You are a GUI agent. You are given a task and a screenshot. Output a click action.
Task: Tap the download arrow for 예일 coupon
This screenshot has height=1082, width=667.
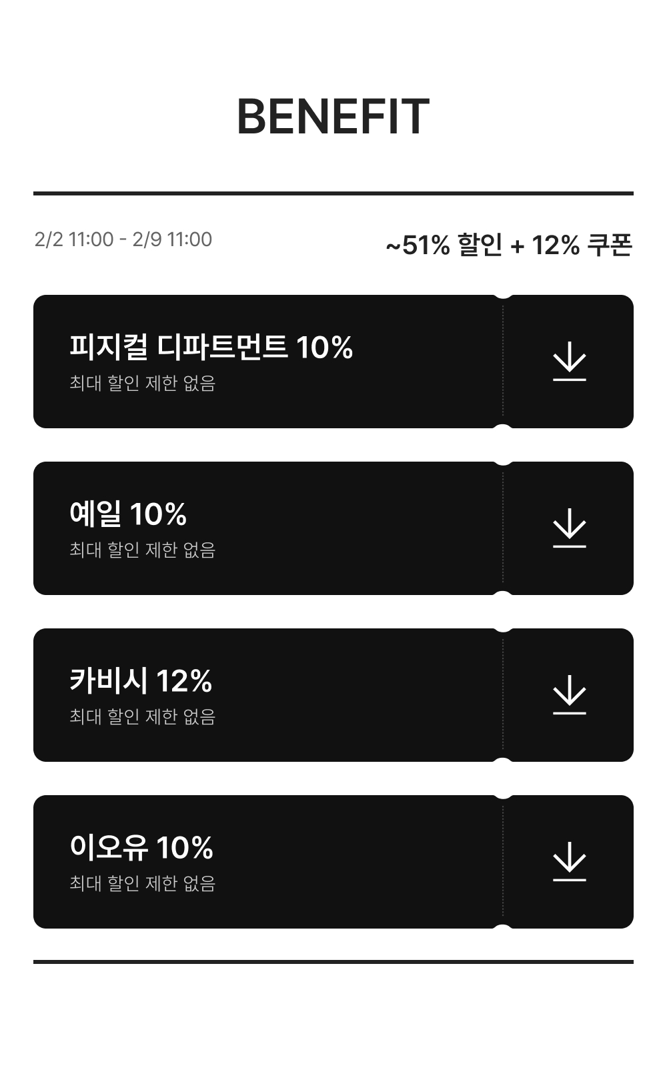point(569,528)
